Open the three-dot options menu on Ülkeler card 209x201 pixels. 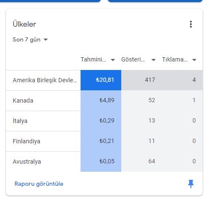(191, 24)
